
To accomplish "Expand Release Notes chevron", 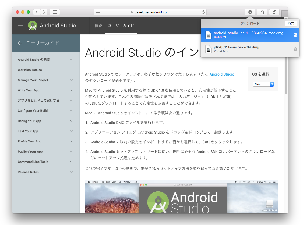I will pyautogui.click(x=71, y=172).
